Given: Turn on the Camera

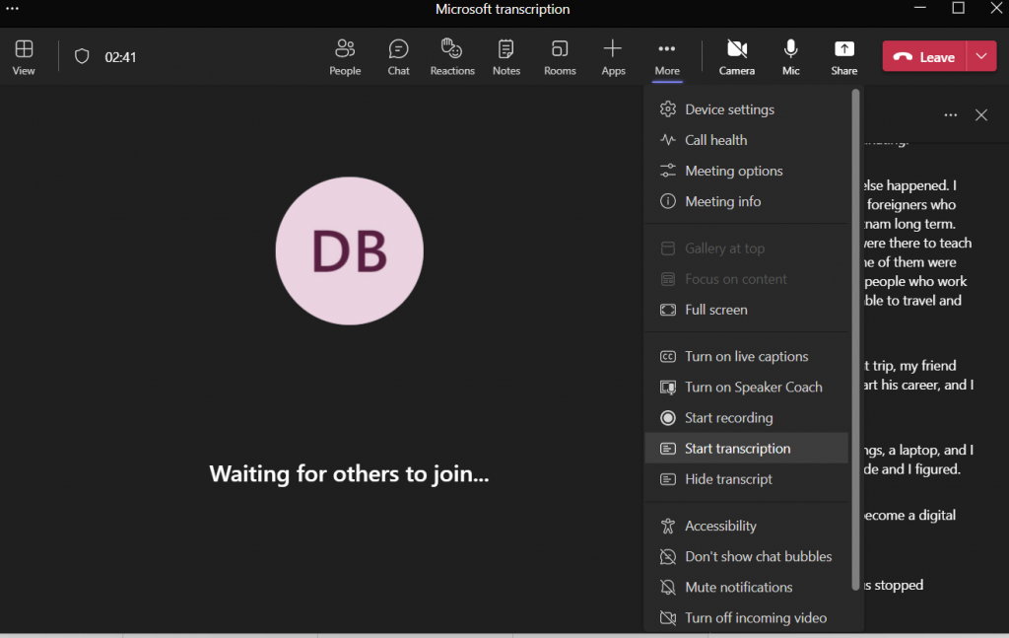Looking at the screenshot, I should click(737, 56).
